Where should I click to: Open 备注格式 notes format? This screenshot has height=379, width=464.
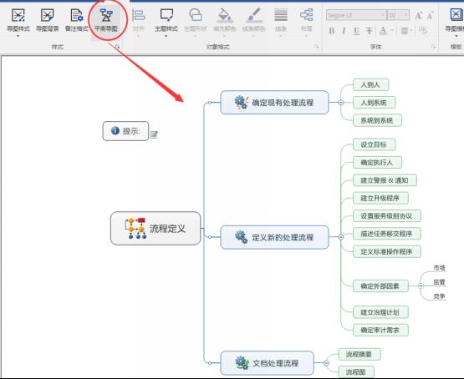(x=77, y=20)
